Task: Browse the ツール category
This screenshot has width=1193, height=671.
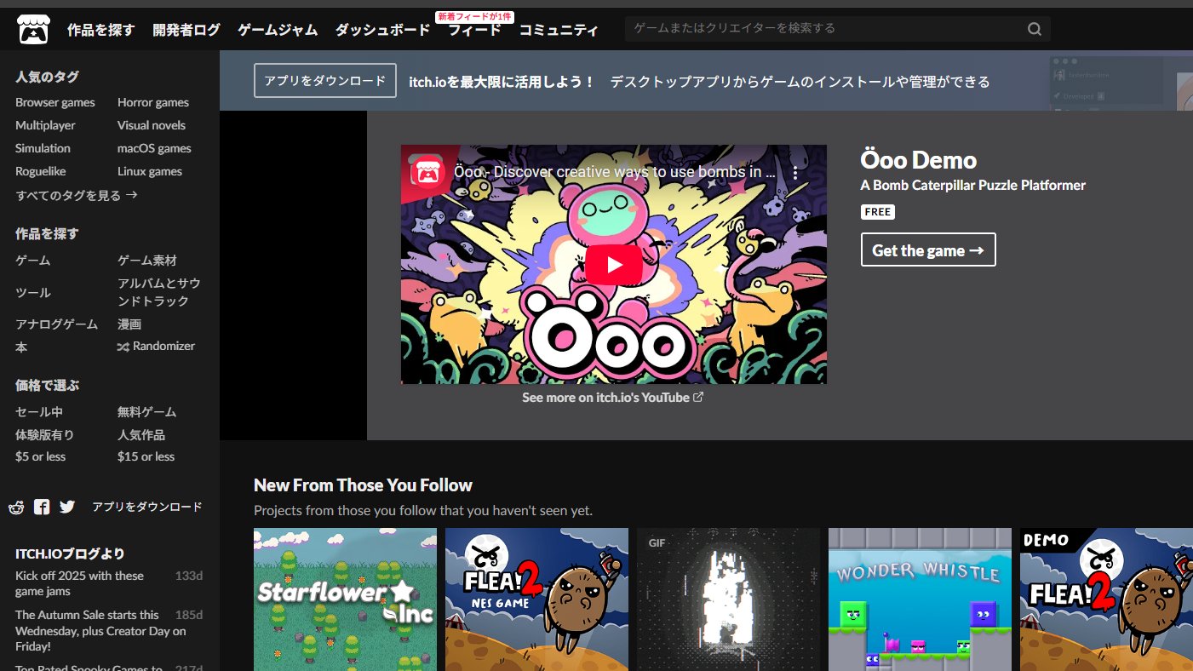Action: tap(33, 292)
